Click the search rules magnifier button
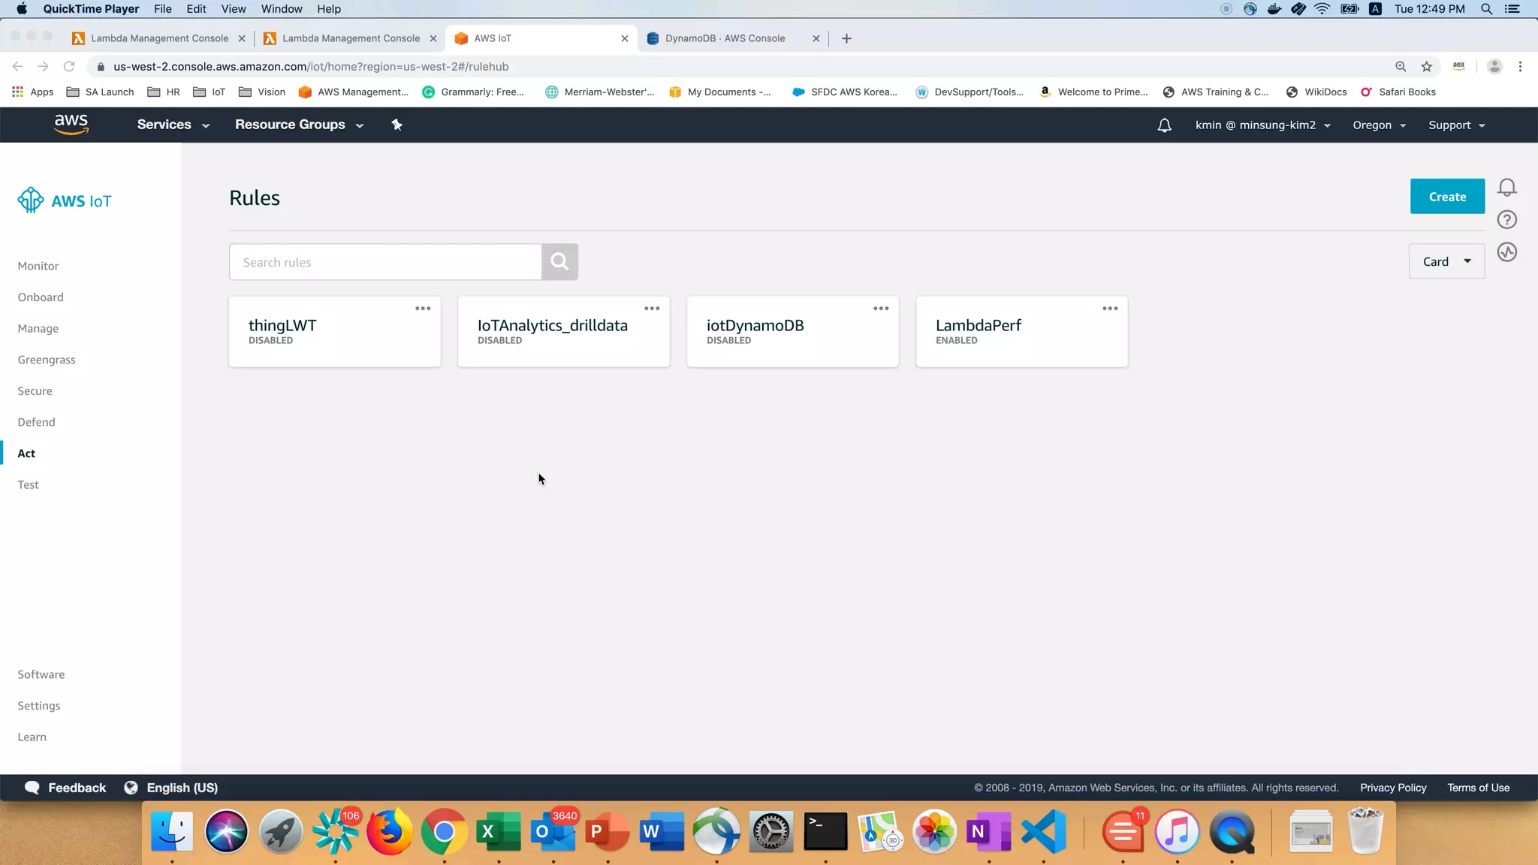The height and width of the screenshot is (865, 1538). [559, 261]
